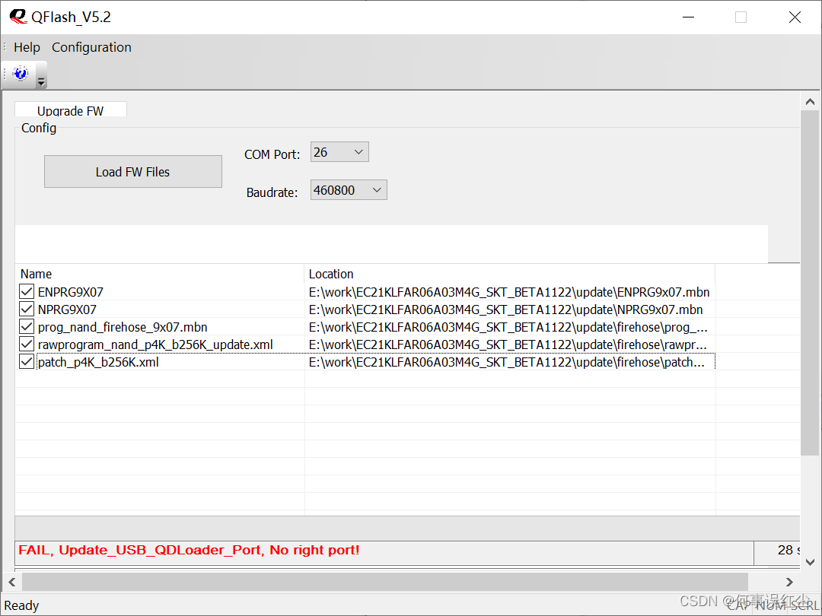Click the Name column header
The height and width of the screenshot is (616, 822).
(x=159, y=274)
